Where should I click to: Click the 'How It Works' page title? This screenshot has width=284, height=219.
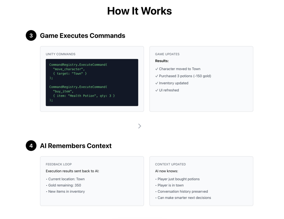click(x=139, y=11)
